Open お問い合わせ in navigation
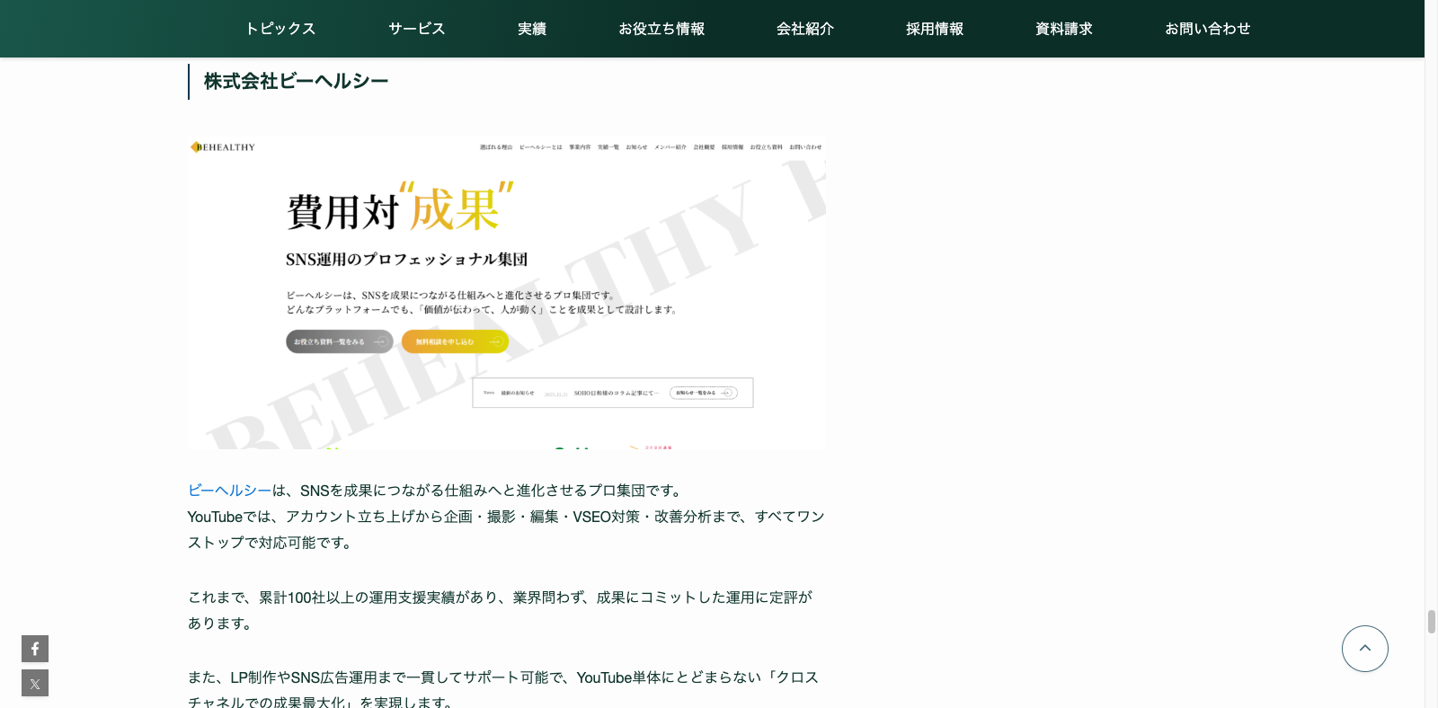Viewport: 1438px width, 708px height. click(1208, 29)
